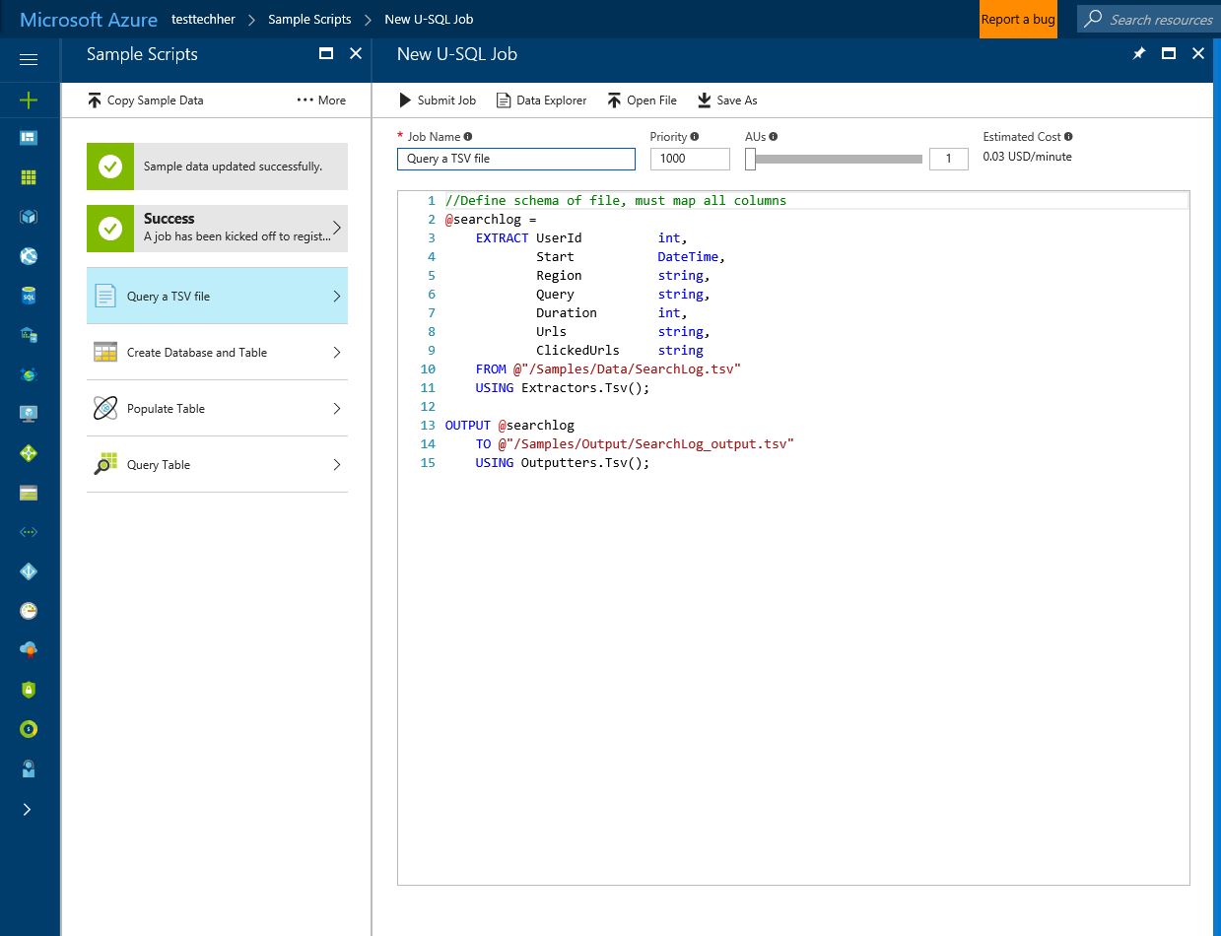This screenshot has width=1221, height=936.
Task: Click the Report a bug button
Action: pyautogui.click(x=1018, y=20)
